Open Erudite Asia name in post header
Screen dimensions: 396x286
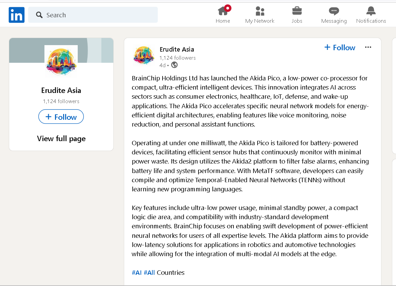(177, 50)
